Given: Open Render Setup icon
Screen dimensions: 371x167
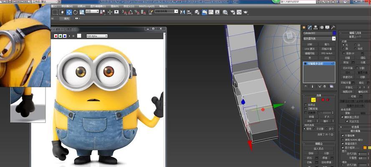Looking at the screenshot, I should [232, 12].
